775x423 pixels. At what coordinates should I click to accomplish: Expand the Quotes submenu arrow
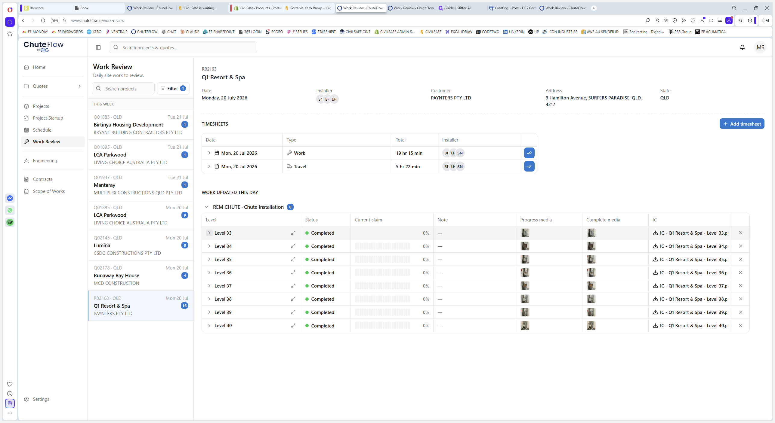[79, 86]
